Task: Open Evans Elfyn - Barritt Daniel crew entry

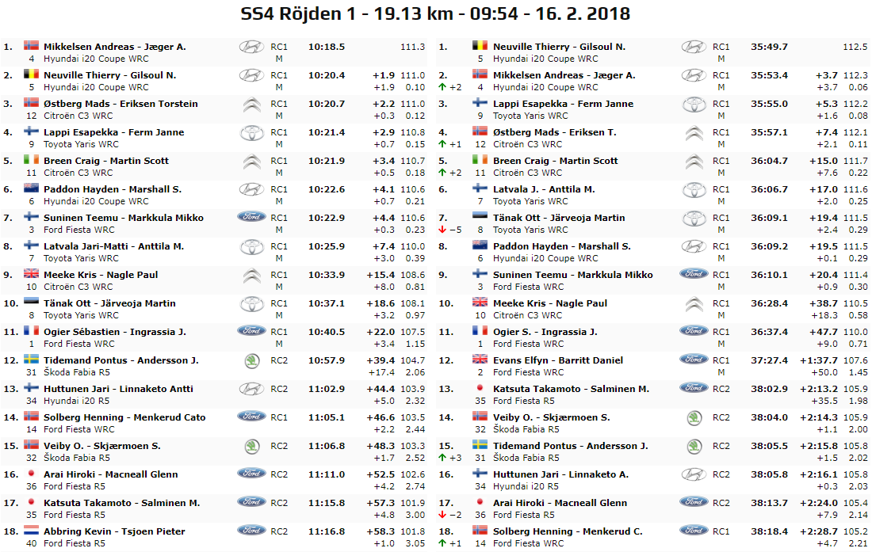Action: pyautogui.click(x=557, y=360)
